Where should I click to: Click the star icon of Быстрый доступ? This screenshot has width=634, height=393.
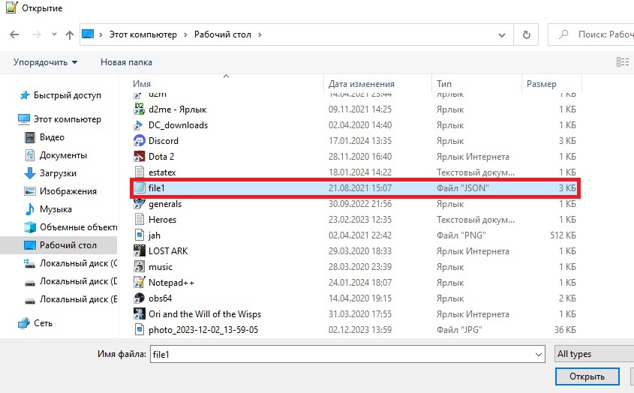pyautogui.click(x=25, y=95)
